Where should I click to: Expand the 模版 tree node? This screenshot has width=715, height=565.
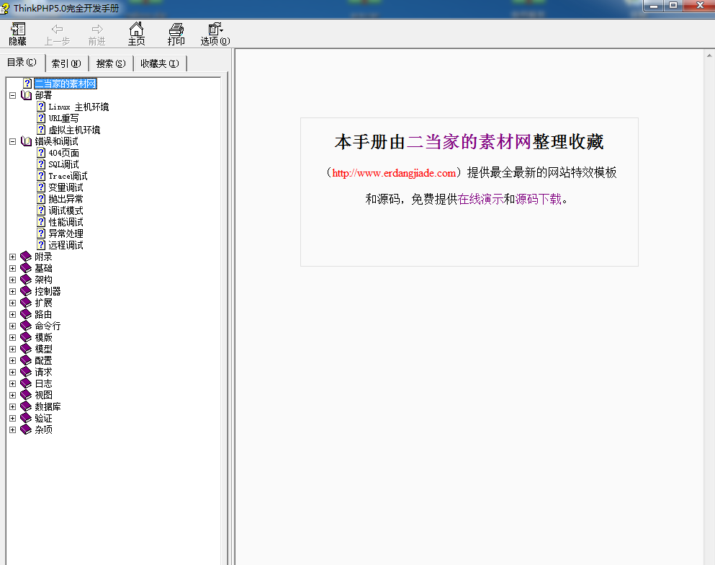point(13,338)
